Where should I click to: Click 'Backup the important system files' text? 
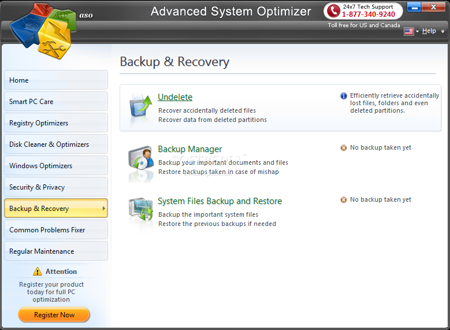pyautogui.click(x=208, y=214)
